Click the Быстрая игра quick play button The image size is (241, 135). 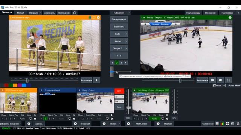pos(119,19)
